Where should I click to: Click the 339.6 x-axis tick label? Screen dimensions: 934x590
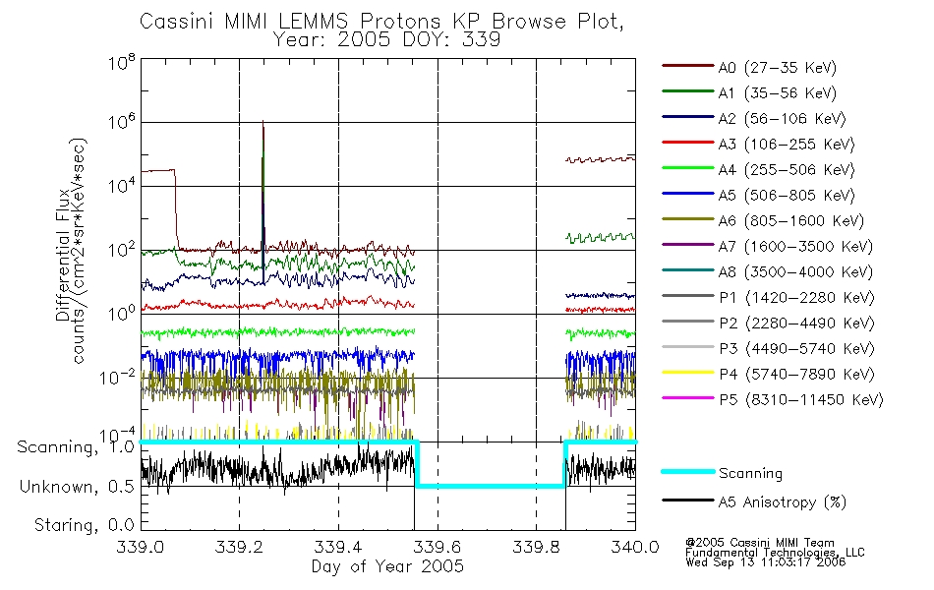438,547
